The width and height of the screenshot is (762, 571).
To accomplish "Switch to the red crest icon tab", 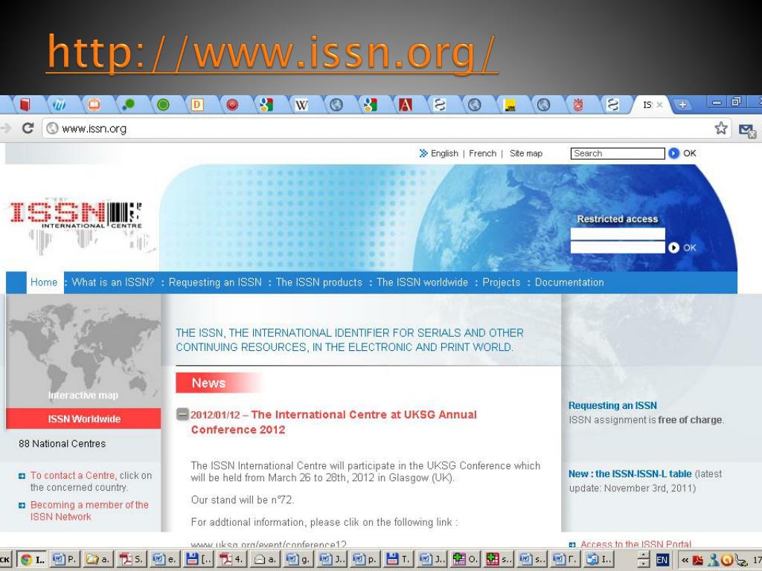I will [577, 104].
